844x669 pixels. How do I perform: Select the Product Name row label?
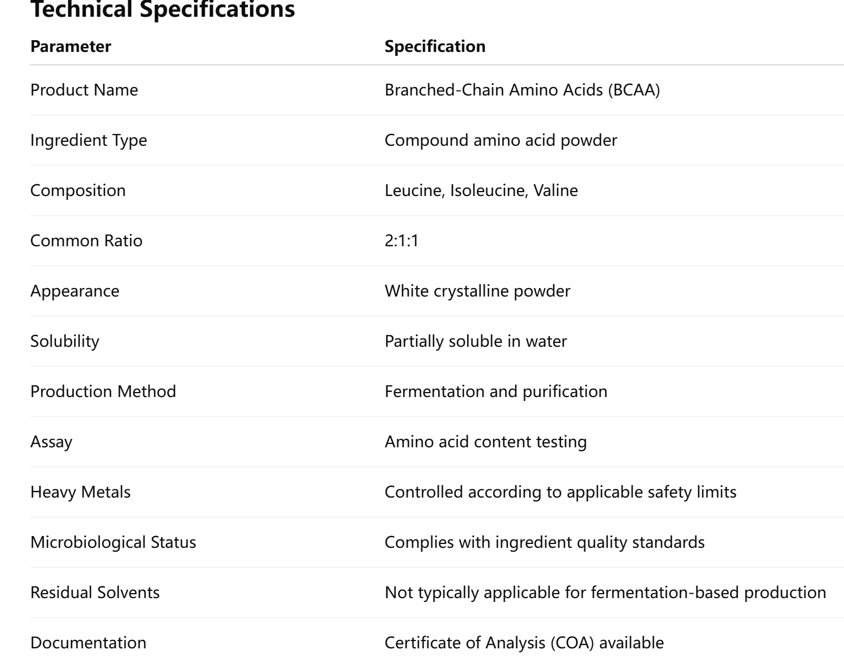(x=84, y=90)
